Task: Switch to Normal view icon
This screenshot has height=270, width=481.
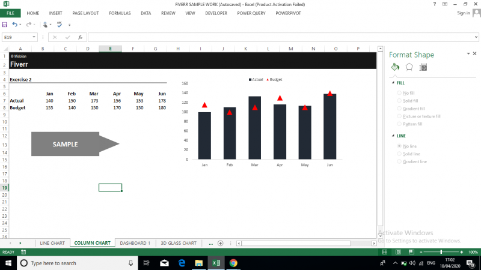Action: [385, 252]
